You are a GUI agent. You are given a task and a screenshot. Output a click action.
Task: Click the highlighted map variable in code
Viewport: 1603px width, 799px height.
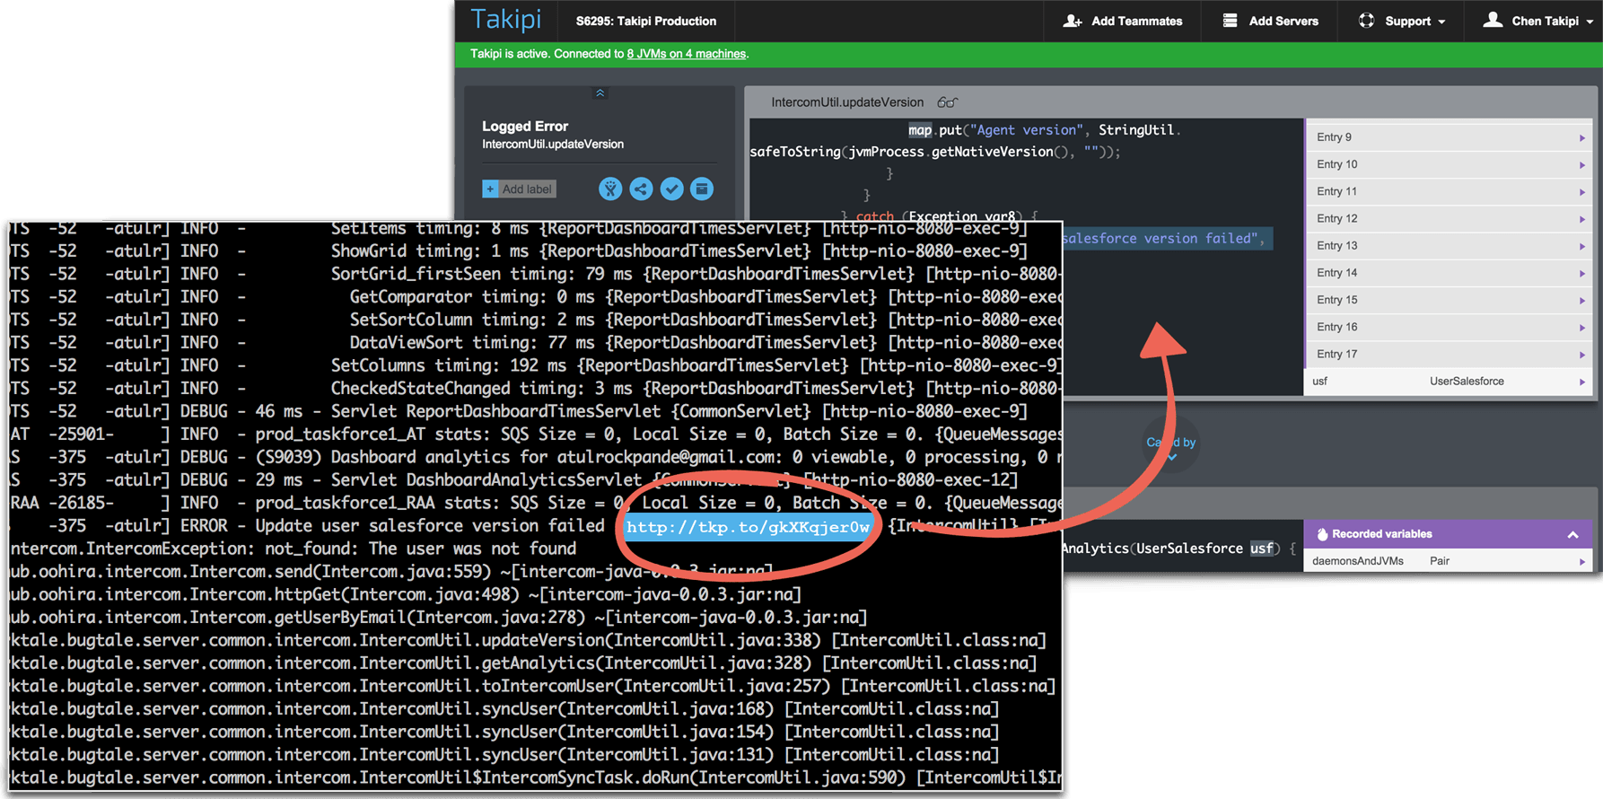coord(920,130)
